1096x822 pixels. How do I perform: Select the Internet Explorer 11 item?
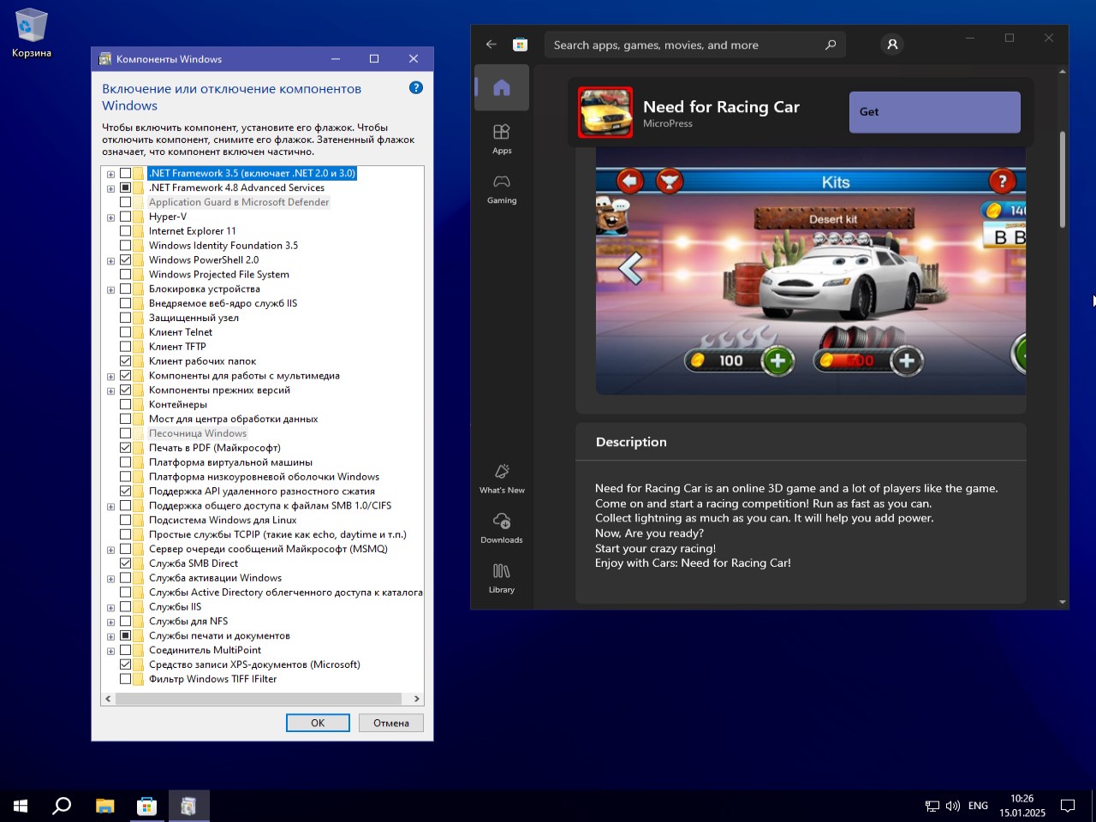[x=192, y=231]
